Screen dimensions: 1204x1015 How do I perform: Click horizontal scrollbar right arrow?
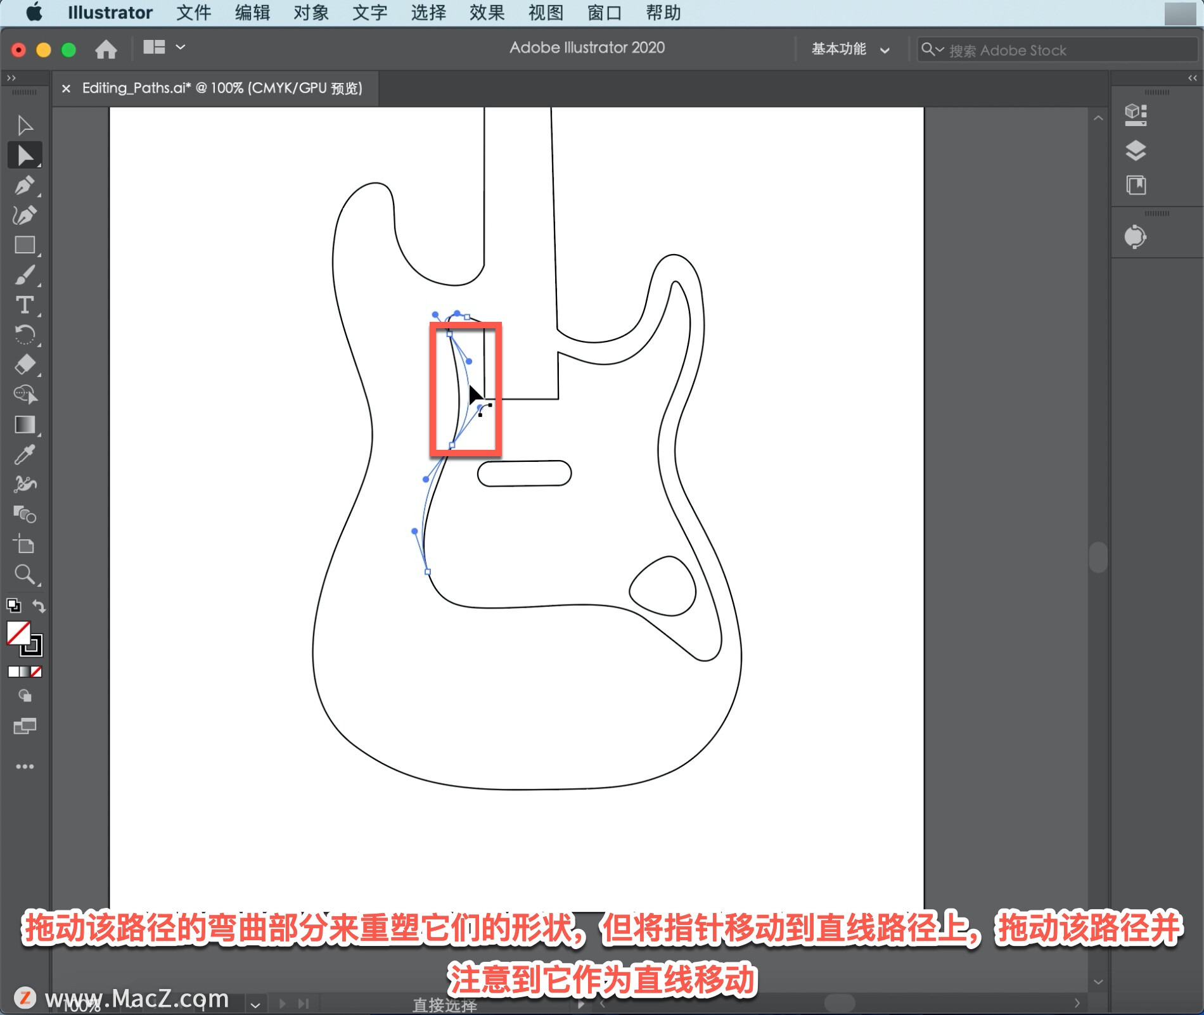tap(1077, 1003)
